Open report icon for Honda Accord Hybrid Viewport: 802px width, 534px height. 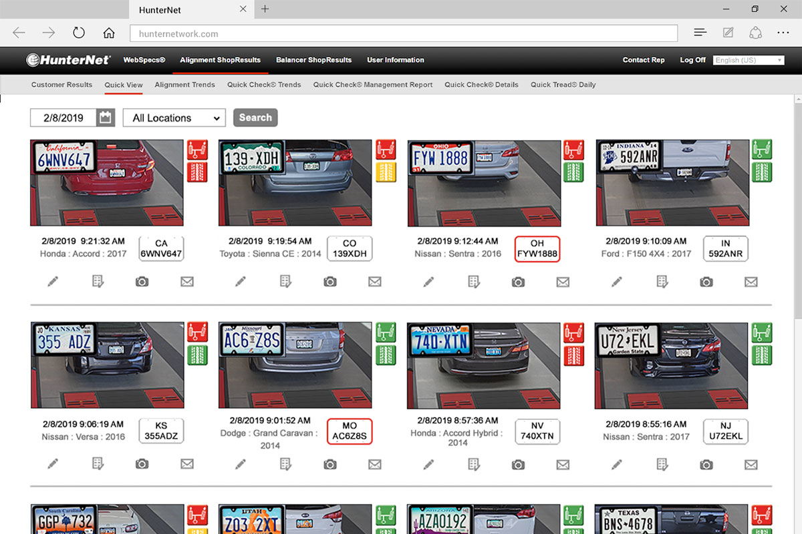coord(474,464)
